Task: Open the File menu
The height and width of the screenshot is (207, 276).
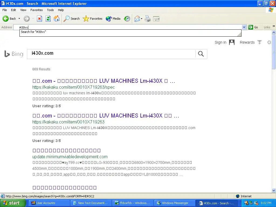Action: pyautogui.click(x=5, y=10)
